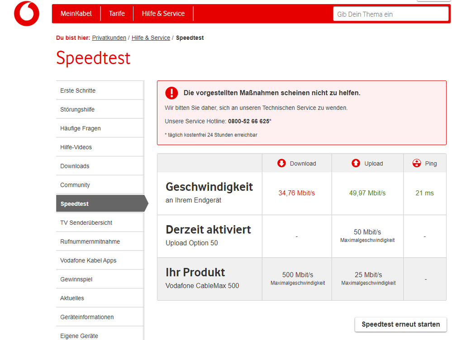Image resolution: width=452 pixels, height=340 pixels.
Task: Click the Download arrow icon
Action: (281, 163)
